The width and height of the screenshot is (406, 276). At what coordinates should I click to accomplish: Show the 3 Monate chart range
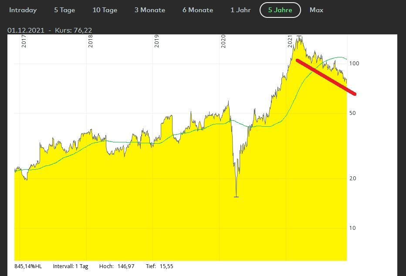tap(150, 10)
